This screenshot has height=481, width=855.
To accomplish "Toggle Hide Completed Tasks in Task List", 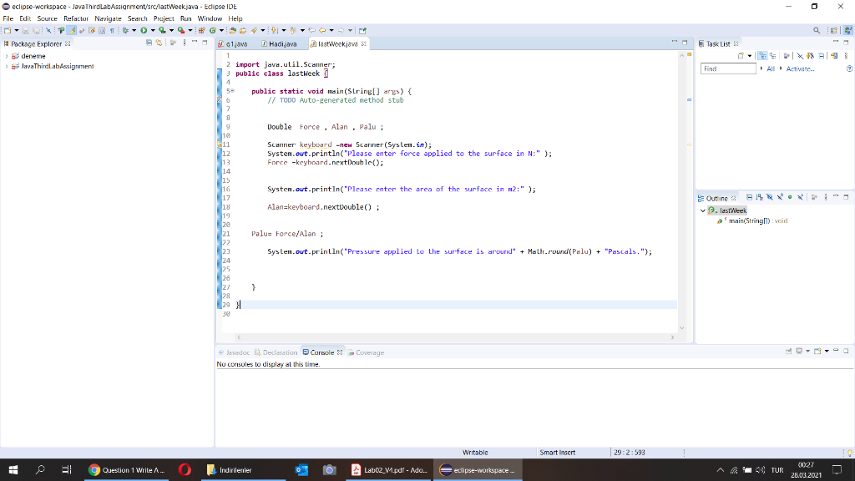I will (800, 56).
